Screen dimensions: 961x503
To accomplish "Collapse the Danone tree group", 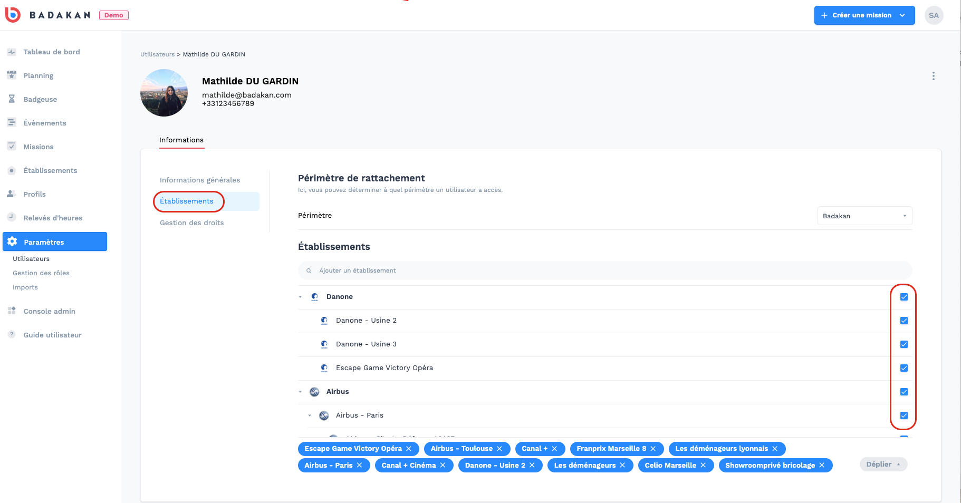I will click(300, 297).
